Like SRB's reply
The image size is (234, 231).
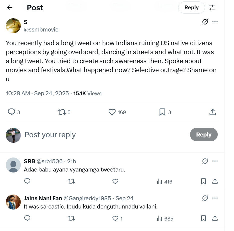(115, 181)
